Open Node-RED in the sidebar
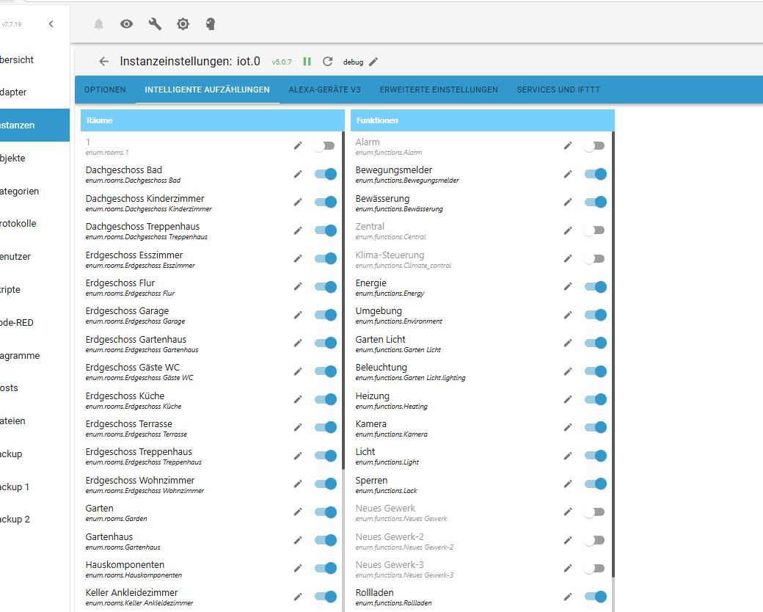The image size is (763, 612). coord(35,322)
